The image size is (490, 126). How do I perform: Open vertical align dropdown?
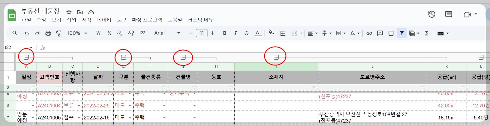coord(327,33)
